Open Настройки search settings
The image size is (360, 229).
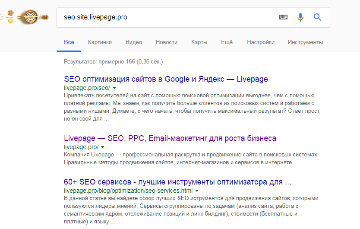click(261, 42)
